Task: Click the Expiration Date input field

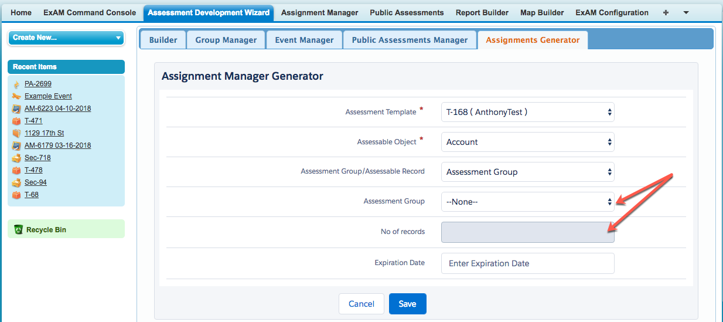Action: click(x=527, y=263)
